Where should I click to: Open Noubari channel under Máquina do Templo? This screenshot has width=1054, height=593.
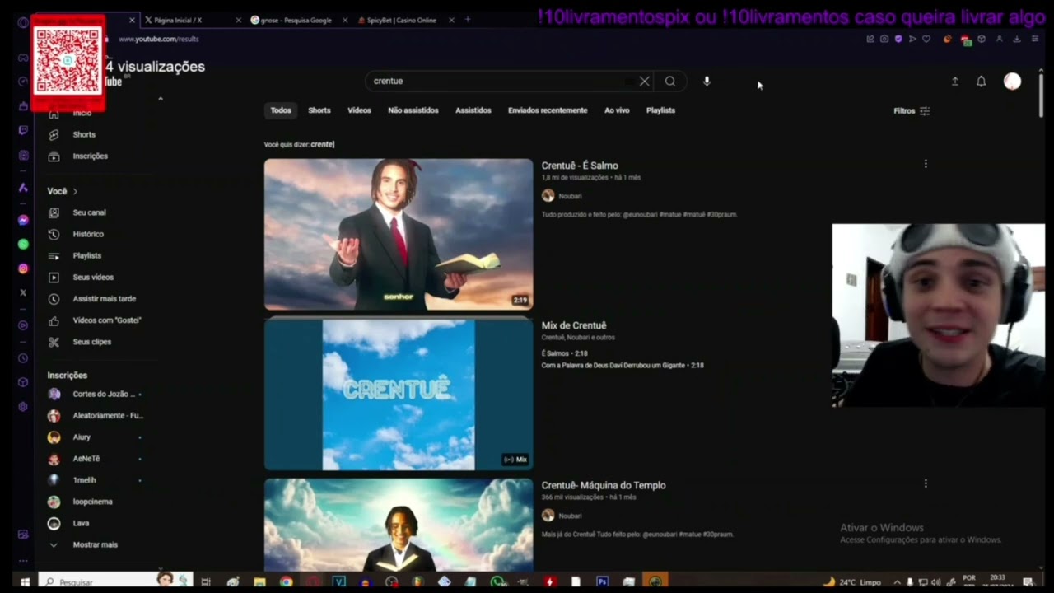pyautogui.click(x=570, y=516)
